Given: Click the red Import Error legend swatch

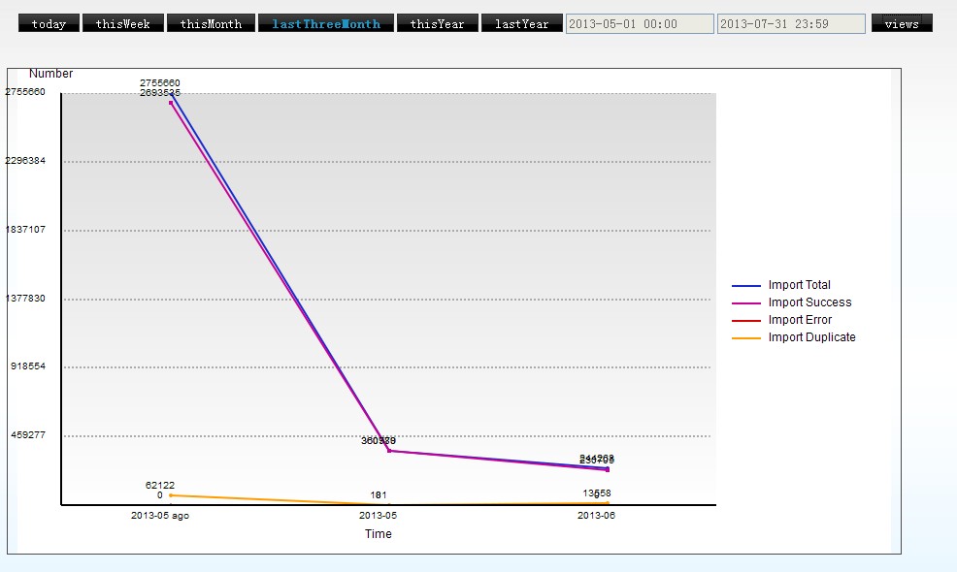Looking at the screenshot, I should pyautogui.click(x=745, y=321).
